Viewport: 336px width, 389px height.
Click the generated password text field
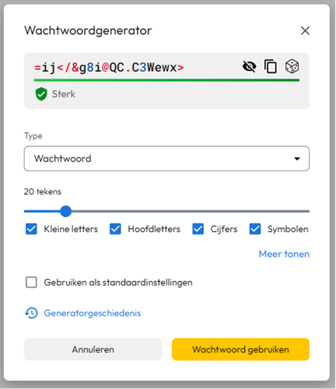(x=109, y=68)
